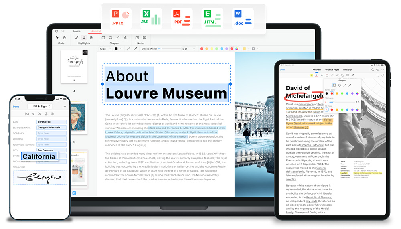Click the undo arrow on the laptop app
The height and width of the screenshot is (229, 401).
(57, 31)
